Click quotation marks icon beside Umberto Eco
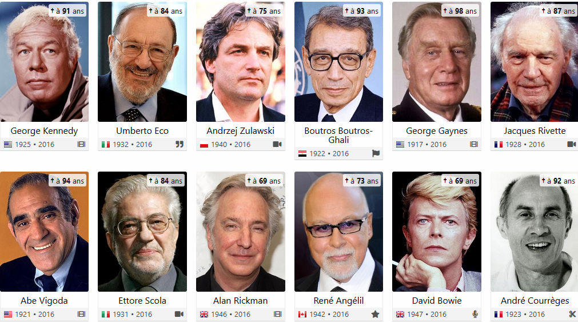The width and height of the screenshot is (578, 322). (180, 144)
